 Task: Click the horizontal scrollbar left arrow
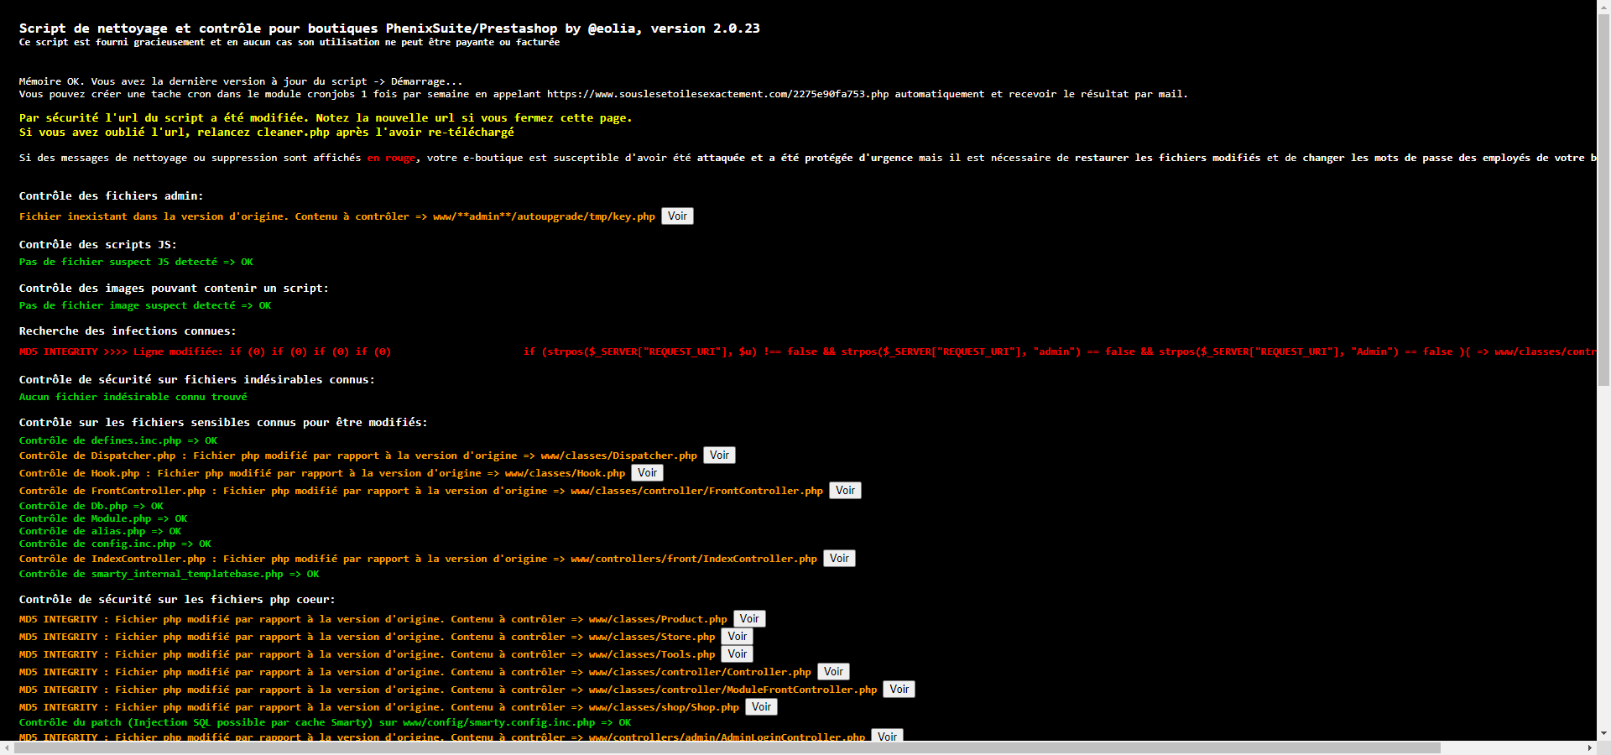[7, 747]
